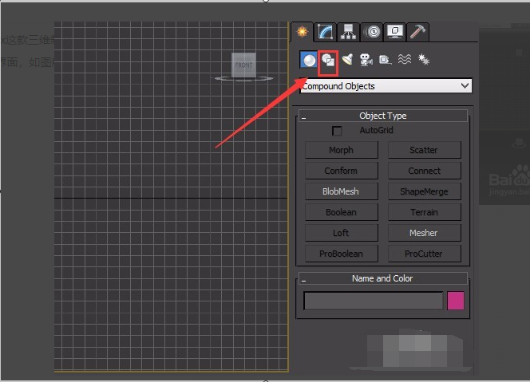Select the Lights category icon
Viewport: 530px width, 382px height.
[x=347, y=60]
